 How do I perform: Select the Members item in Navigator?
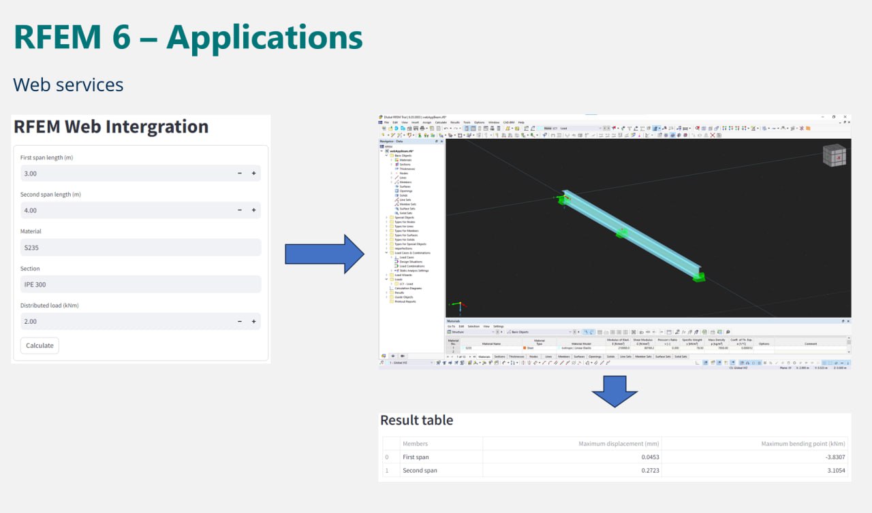pos(405,182)
